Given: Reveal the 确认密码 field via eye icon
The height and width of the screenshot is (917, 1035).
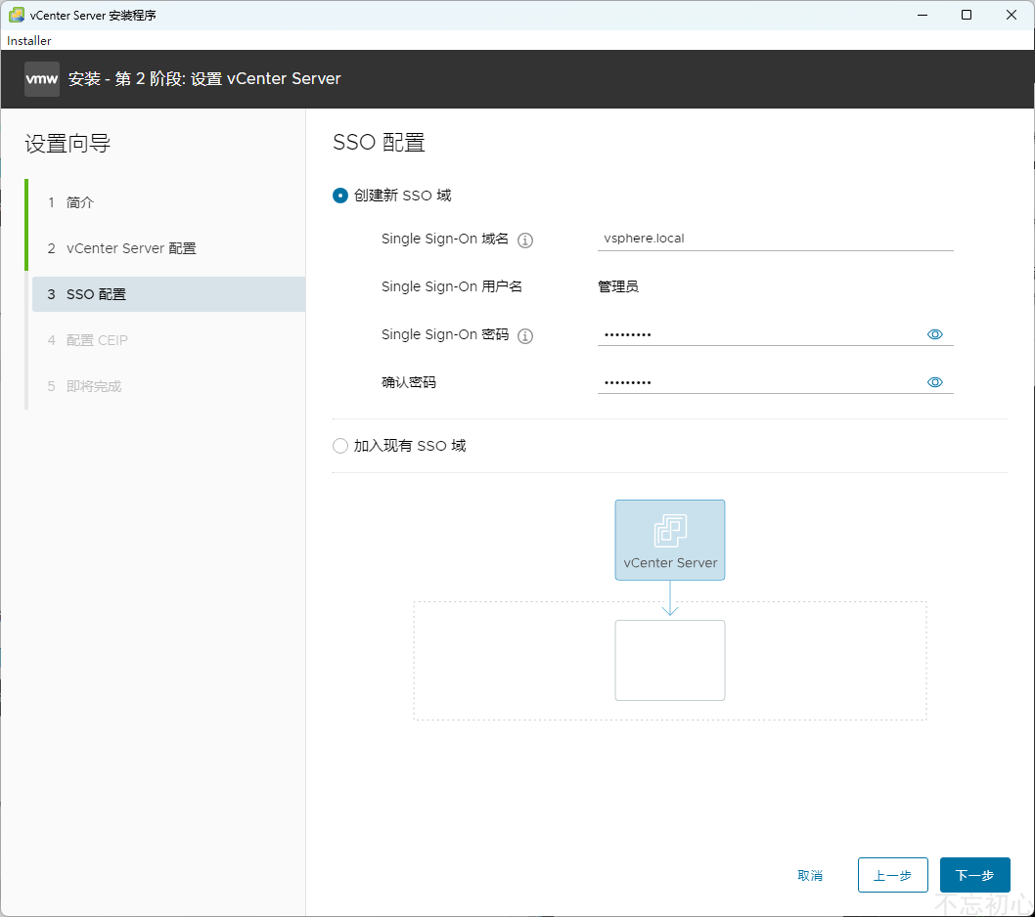Looking at the screenshot, I should [934, 382].
